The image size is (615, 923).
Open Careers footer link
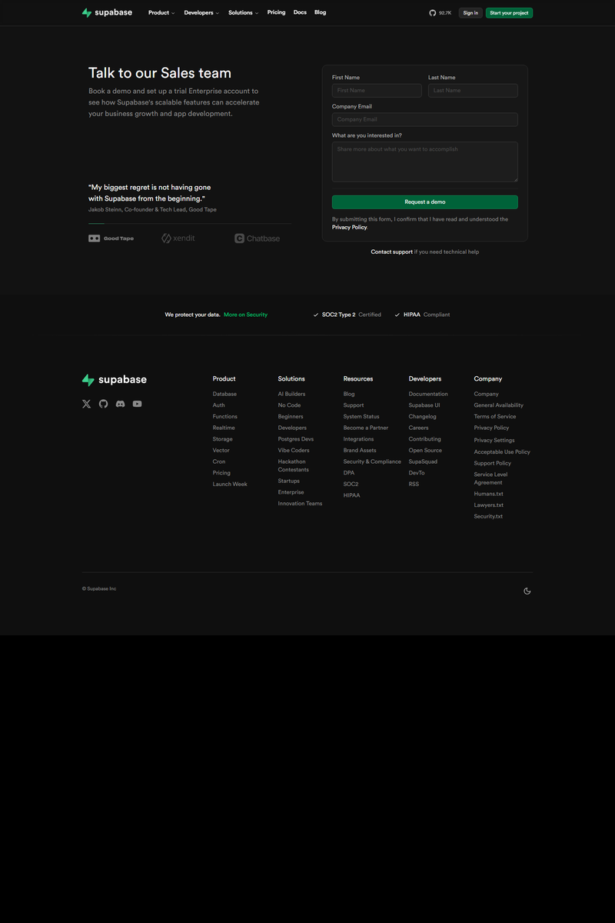click(419, 428)
